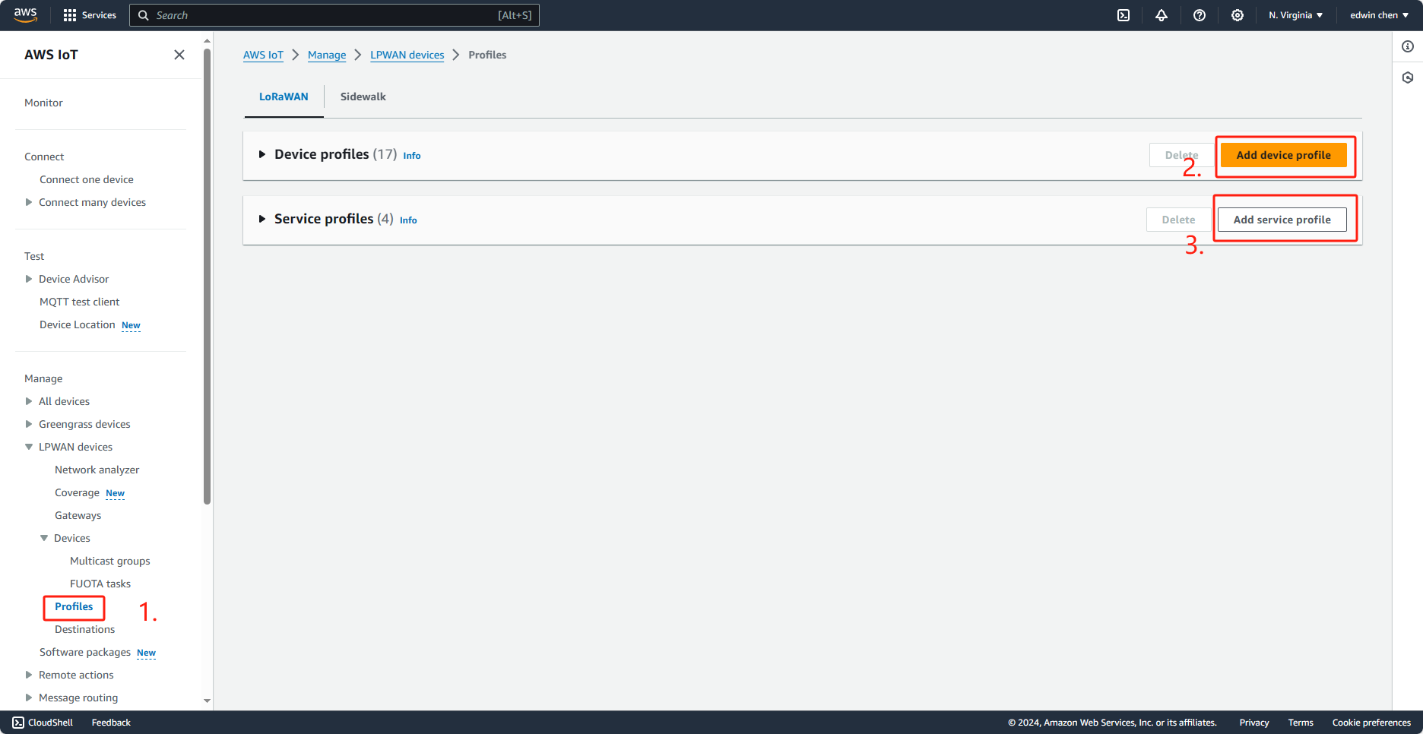The image size is (1423, 734).
Task: Open Multicast groups
Action: pyautogui.click(x=110, y=561)
